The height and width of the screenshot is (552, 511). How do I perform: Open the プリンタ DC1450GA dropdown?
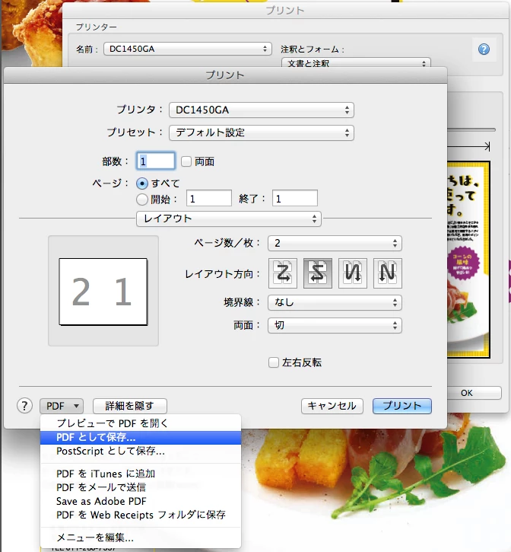click(x=262, y=110)
